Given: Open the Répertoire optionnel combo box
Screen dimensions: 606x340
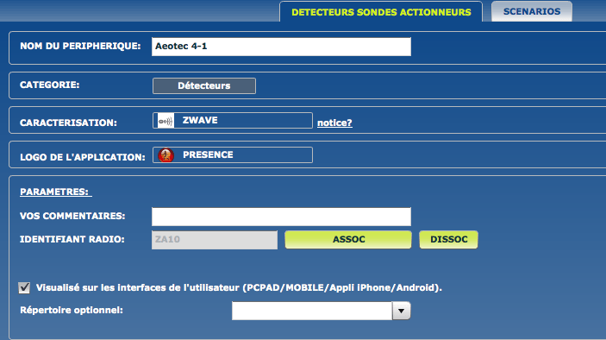Looking at the screenshot, I should coord(322,311).
